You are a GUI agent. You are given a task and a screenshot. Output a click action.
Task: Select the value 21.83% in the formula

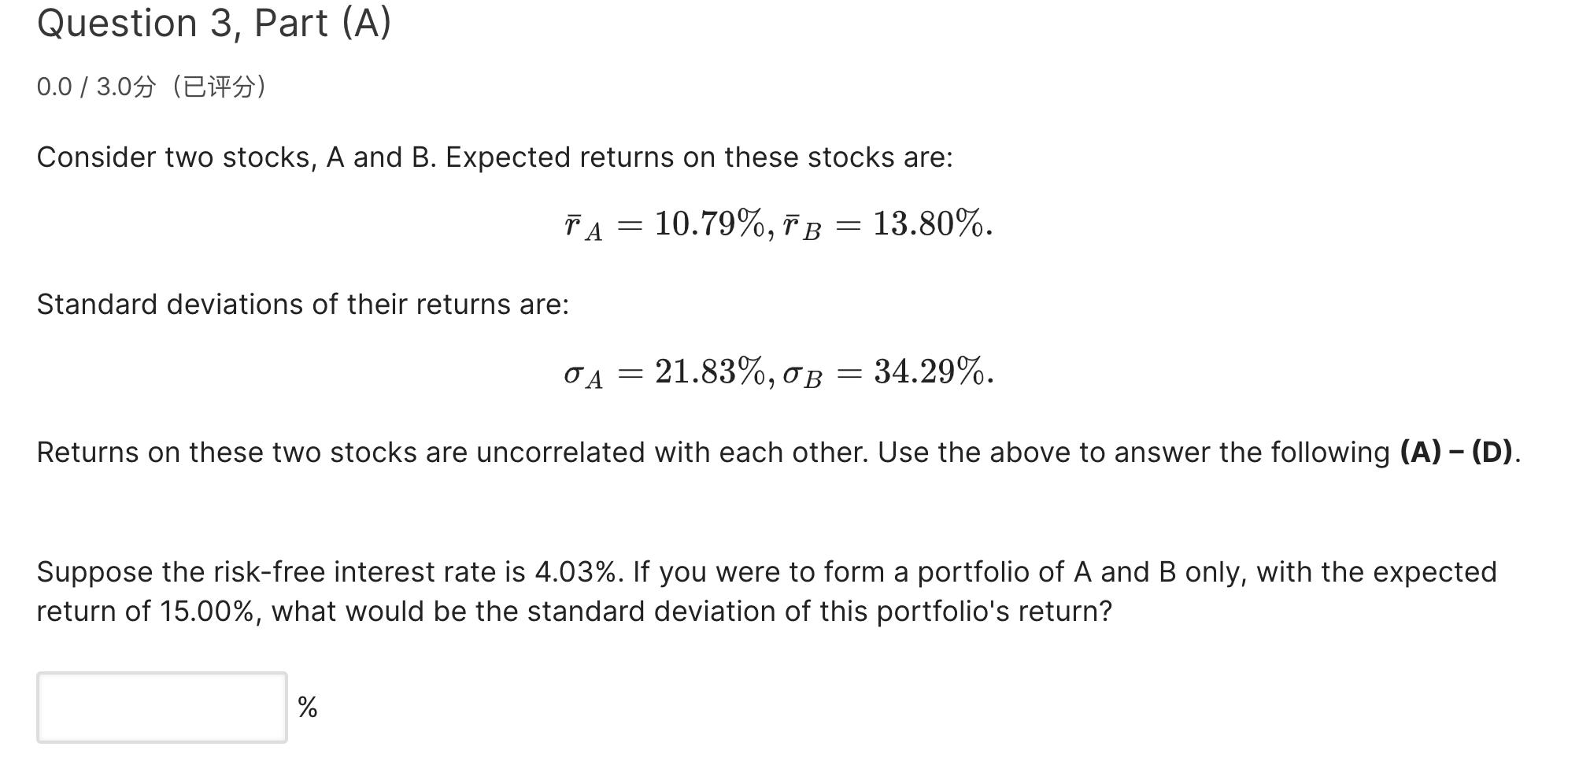[704, 373]
